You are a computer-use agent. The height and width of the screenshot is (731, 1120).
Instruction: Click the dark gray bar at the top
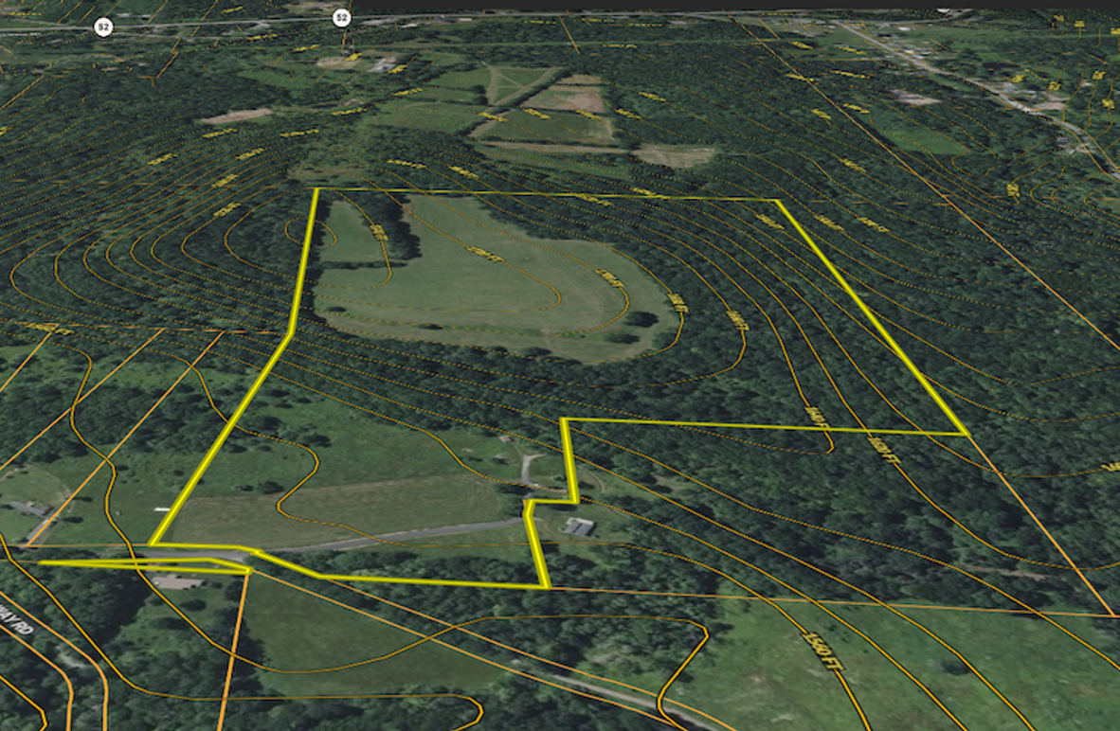point(739,5)
